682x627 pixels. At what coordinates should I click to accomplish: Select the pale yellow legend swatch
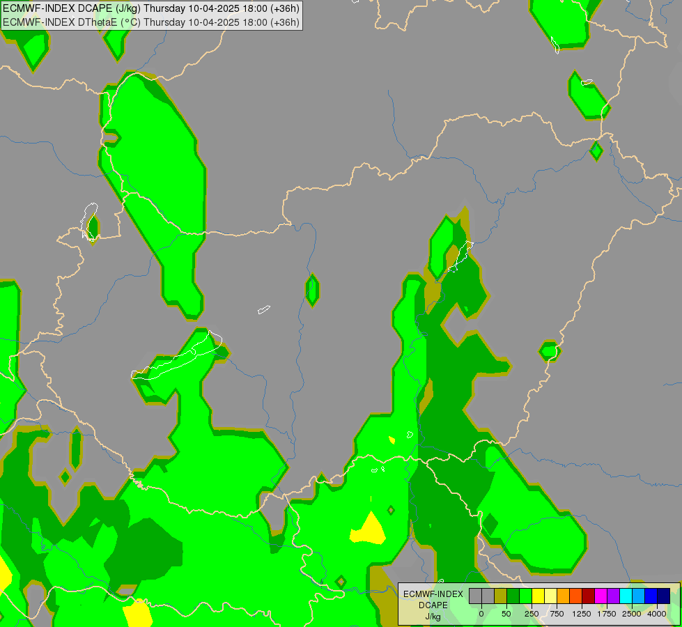[x=551, y=596]
